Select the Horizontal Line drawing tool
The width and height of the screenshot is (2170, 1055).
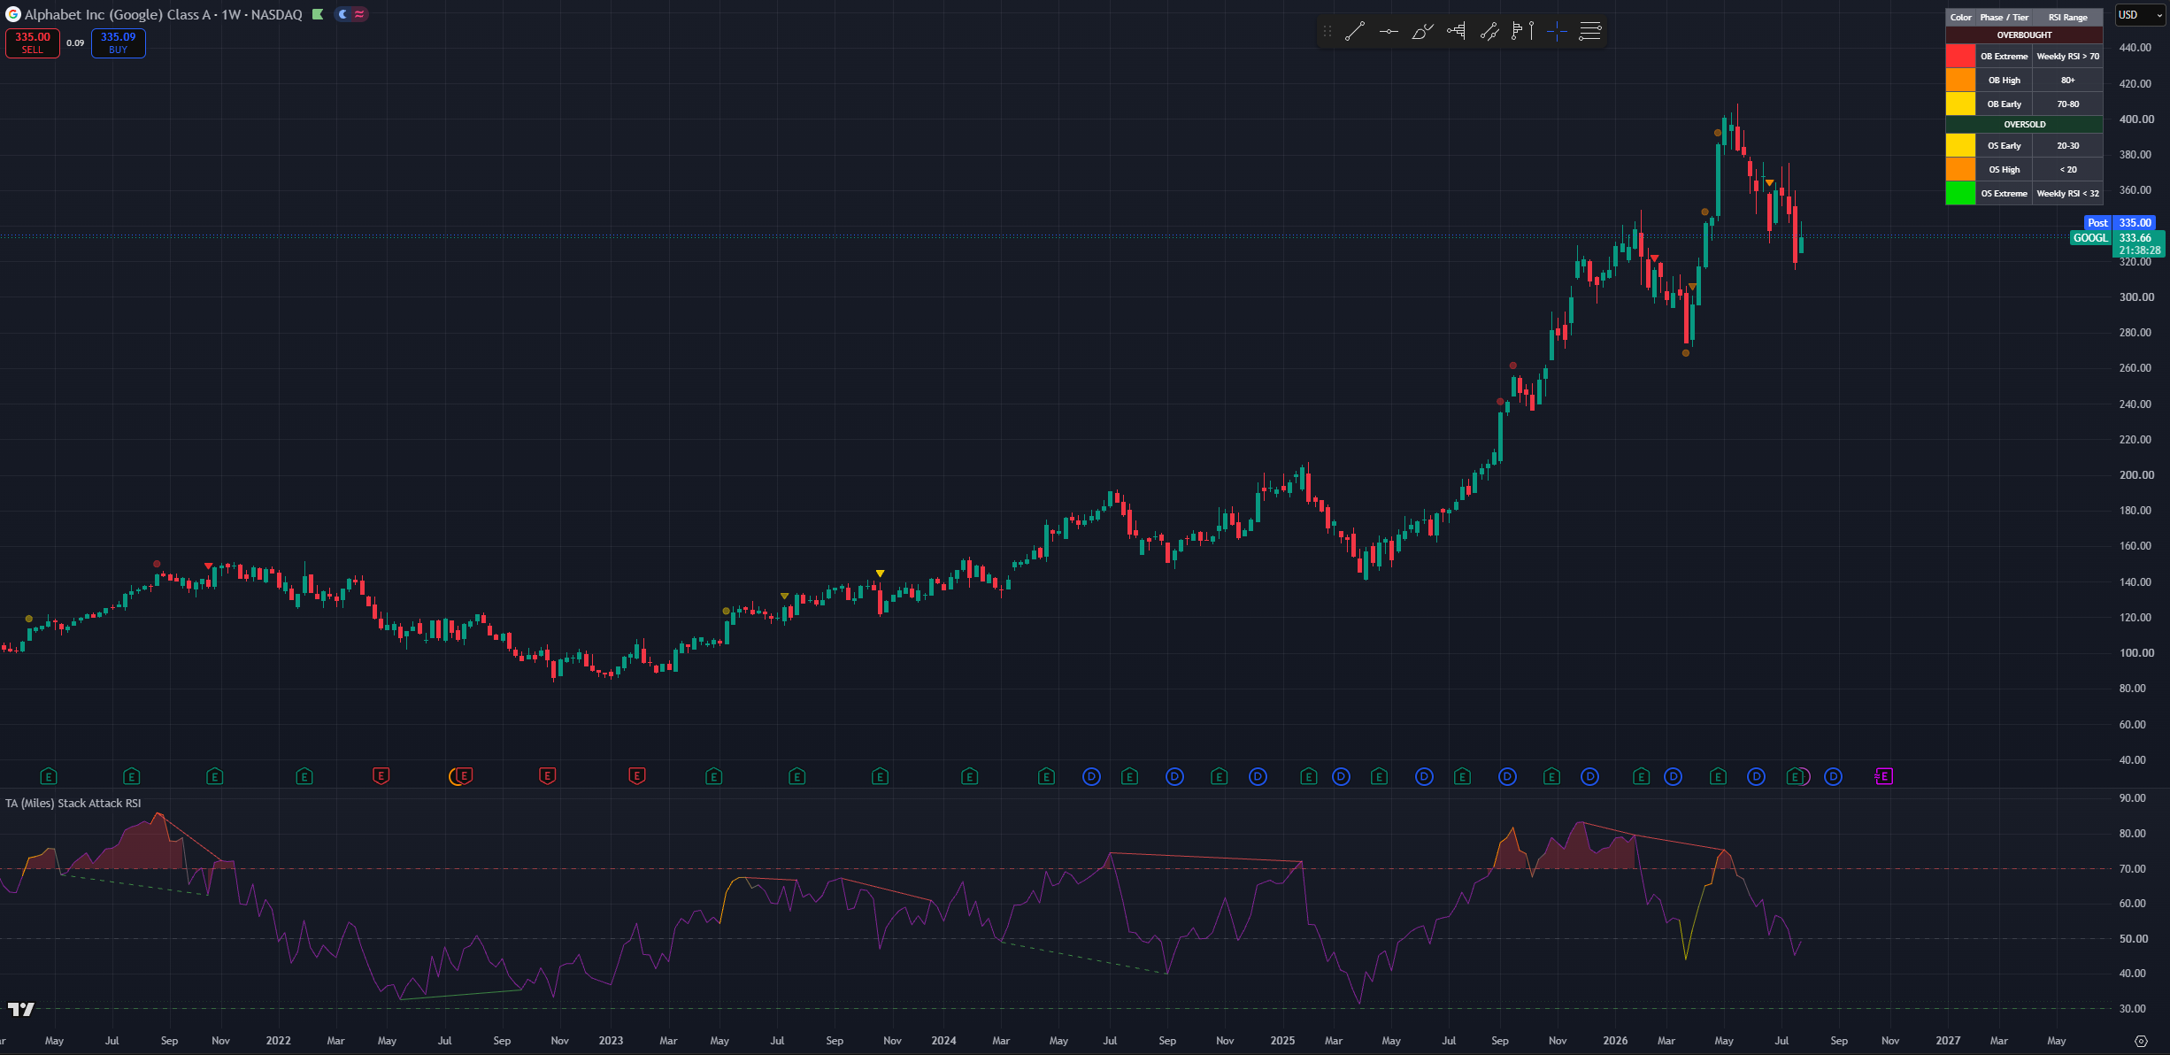point(1389,32)
